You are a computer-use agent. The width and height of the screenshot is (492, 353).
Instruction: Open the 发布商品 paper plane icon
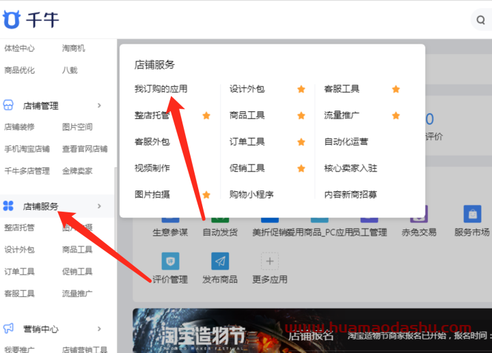220,261
